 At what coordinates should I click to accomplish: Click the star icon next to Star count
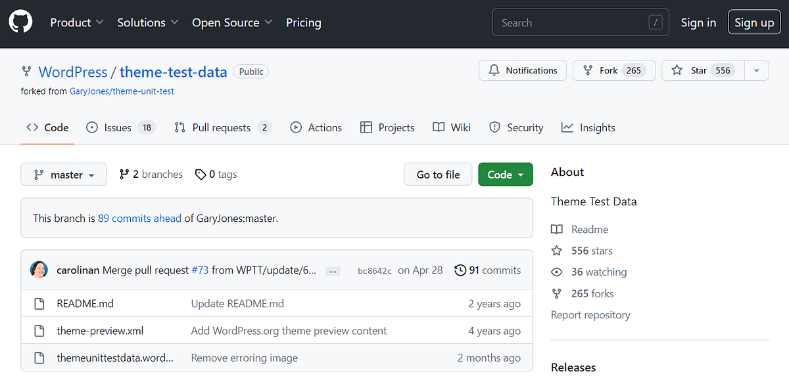pyautogui.click(x=676, y=70)
